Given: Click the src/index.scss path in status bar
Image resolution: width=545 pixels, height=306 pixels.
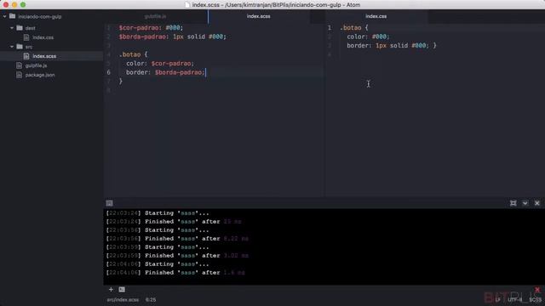Looking at the screenshot, I should point(123,300).
